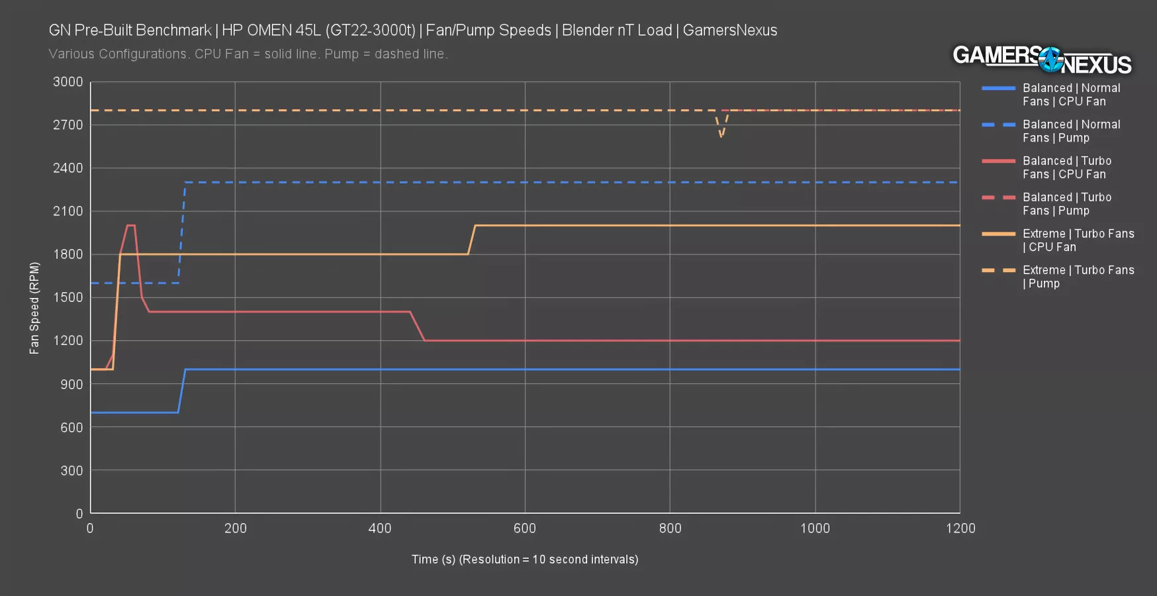Click solid orange Extreme Turbo CPU Fan swatch
The width and height of the screenshot is (1157, 596).
point(998,234)
